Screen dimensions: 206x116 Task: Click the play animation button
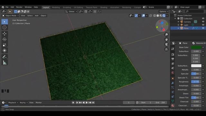click(x=87, y=102)
